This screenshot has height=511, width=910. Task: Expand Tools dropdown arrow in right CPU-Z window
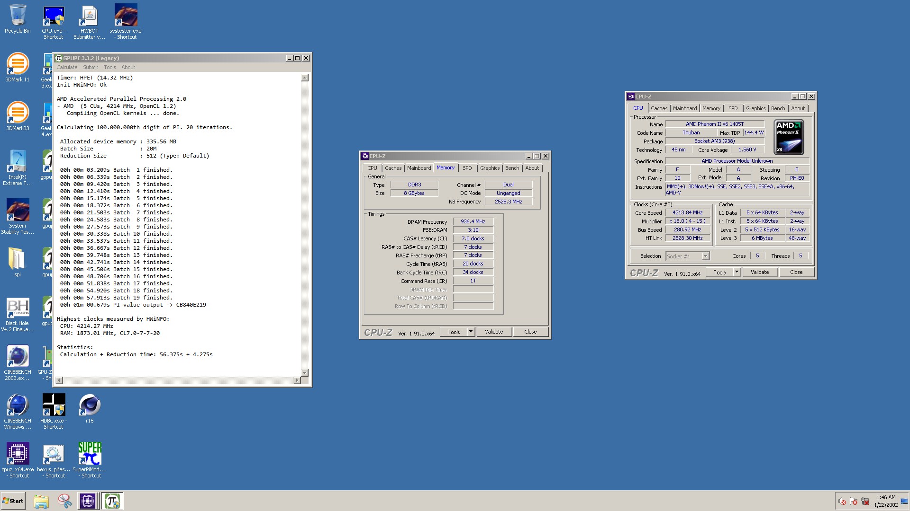click(737, 272)
